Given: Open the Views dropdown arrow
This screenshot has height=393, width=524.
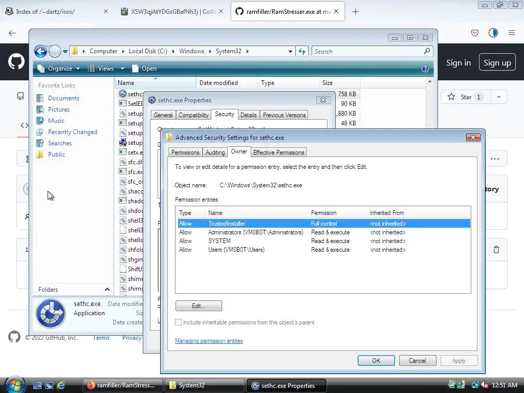Looking at the screenshot, I should pyautogui.click(x=122, y=69).
